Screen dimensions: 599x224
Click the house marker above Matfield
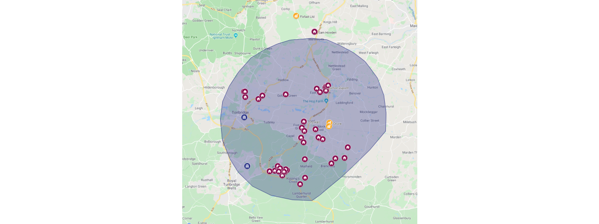(304, 159)
